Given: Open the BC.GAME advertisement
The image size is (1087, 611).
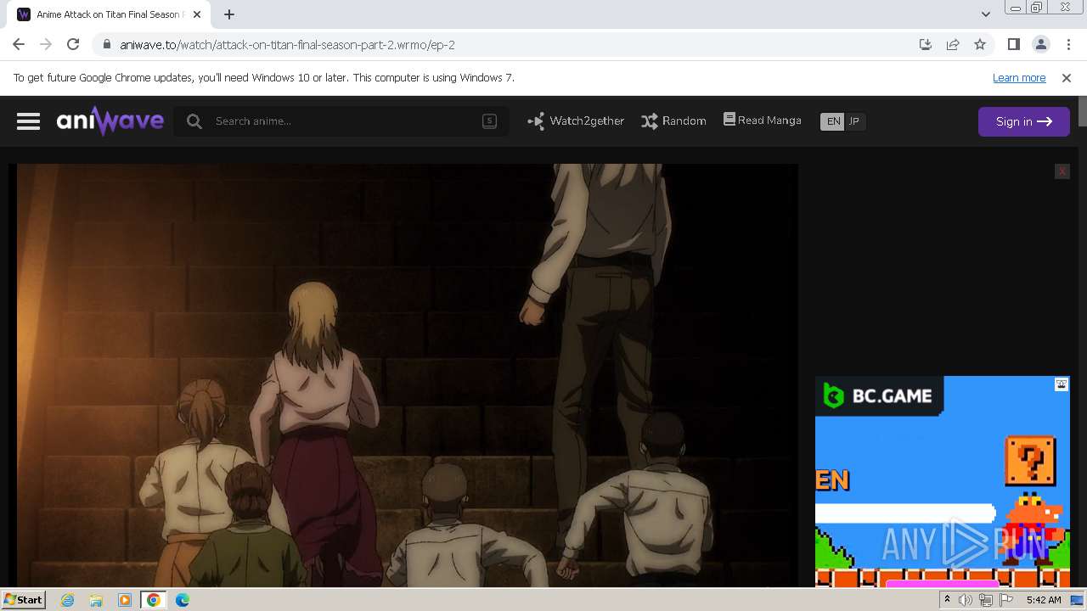Looking at the screenshot, I should [943, 481].
